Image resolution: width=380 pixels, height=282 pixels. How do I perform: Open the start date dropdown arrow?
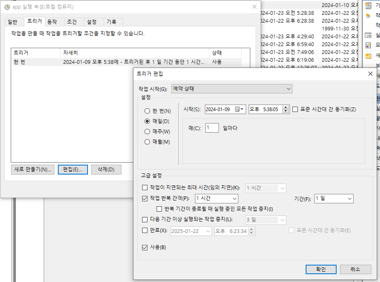coord(242,109)
